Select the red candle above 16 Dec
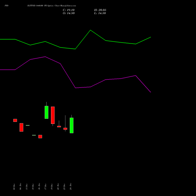 40,136
